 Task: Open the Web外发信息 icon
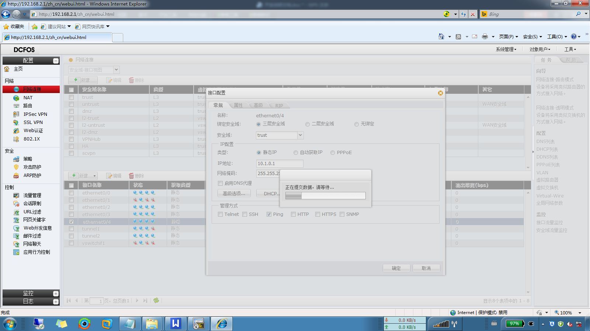16,228
